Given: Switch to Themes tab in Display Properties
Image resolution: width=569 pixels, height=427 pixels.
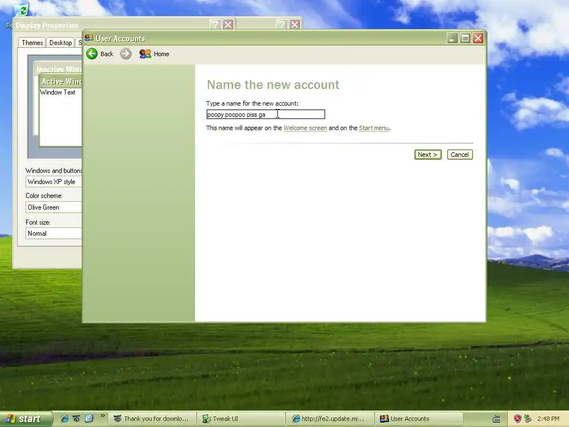Looking at the screenshot, I should pos(32,43).
